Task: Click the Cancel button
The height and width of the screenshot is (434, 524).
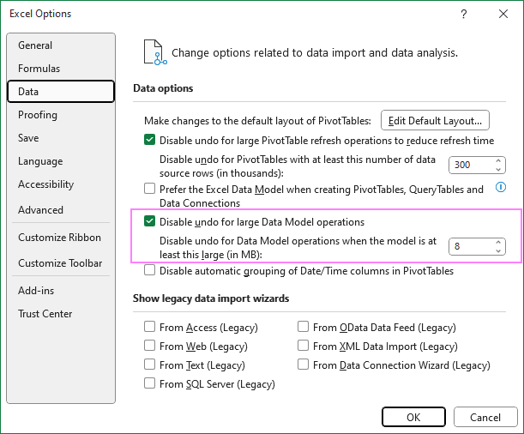Action: coord(485,417)
